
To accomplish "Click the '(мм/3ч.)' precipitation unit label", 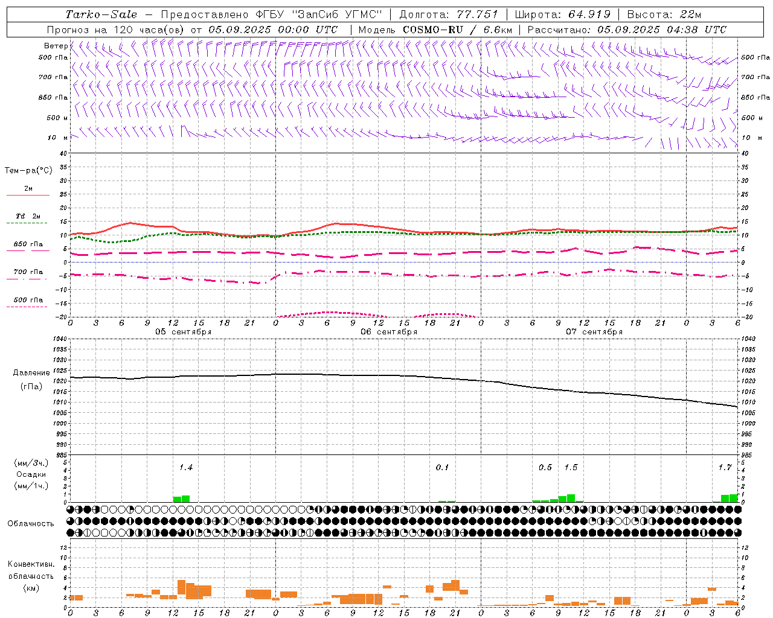I will coord(30,463).
